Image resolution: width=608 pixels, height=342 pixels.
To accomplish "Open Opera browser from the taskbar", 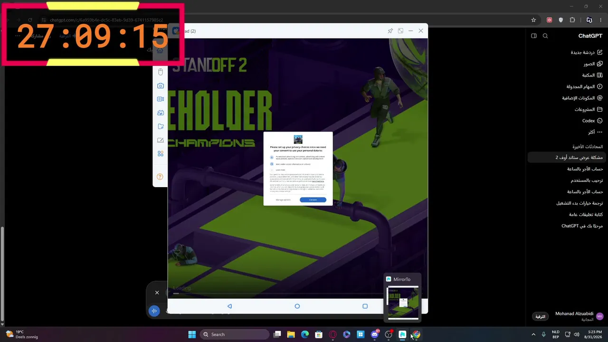I will [x=333, y=334].
